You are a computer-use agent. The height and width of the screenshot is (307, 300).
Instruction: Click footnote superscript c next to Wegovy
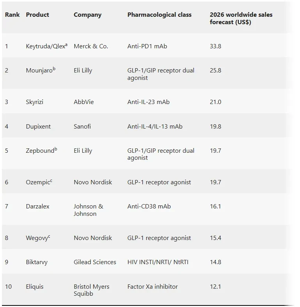pos(49,236)
